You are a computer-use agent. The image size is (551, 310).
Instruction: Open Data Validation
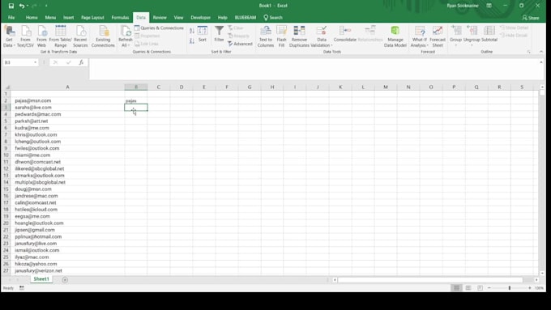[322, 36]
